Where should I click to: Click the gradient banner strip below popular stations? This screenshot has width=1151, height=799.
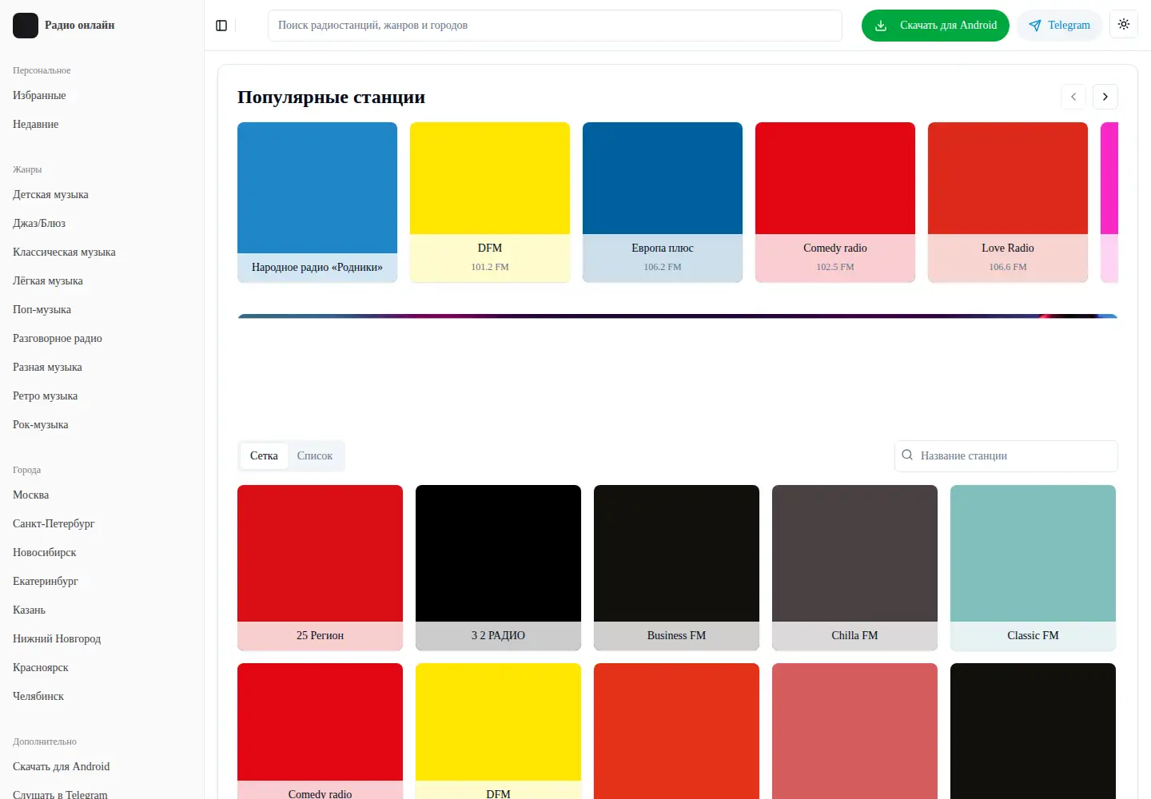point(678,316)
